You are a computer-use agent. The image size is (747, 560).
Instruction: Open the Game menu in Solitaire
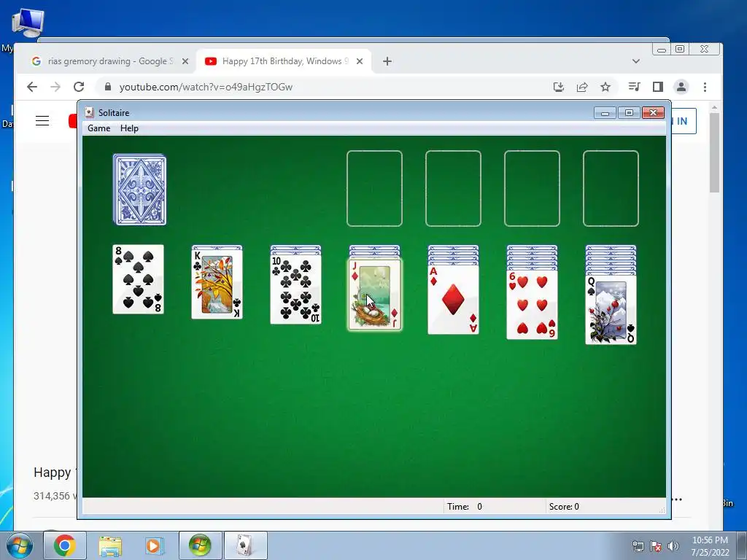click(98, 128)
